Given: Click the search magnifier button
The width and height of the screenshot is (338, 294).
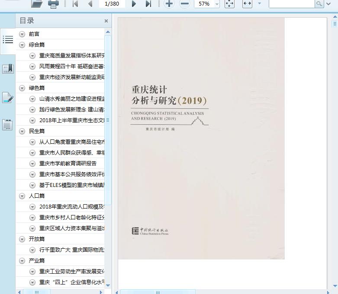Looking at the screenshot, I should coord(319,4).
